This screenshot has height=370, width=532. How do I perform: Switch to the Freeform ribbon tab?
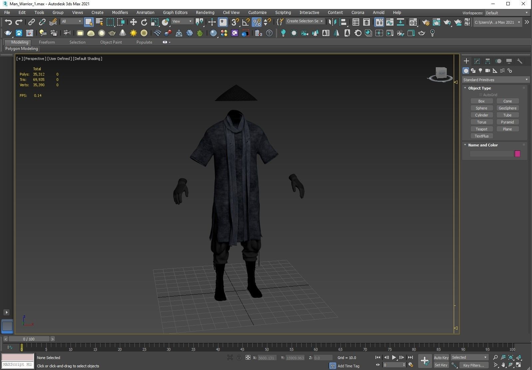(47, 42)
